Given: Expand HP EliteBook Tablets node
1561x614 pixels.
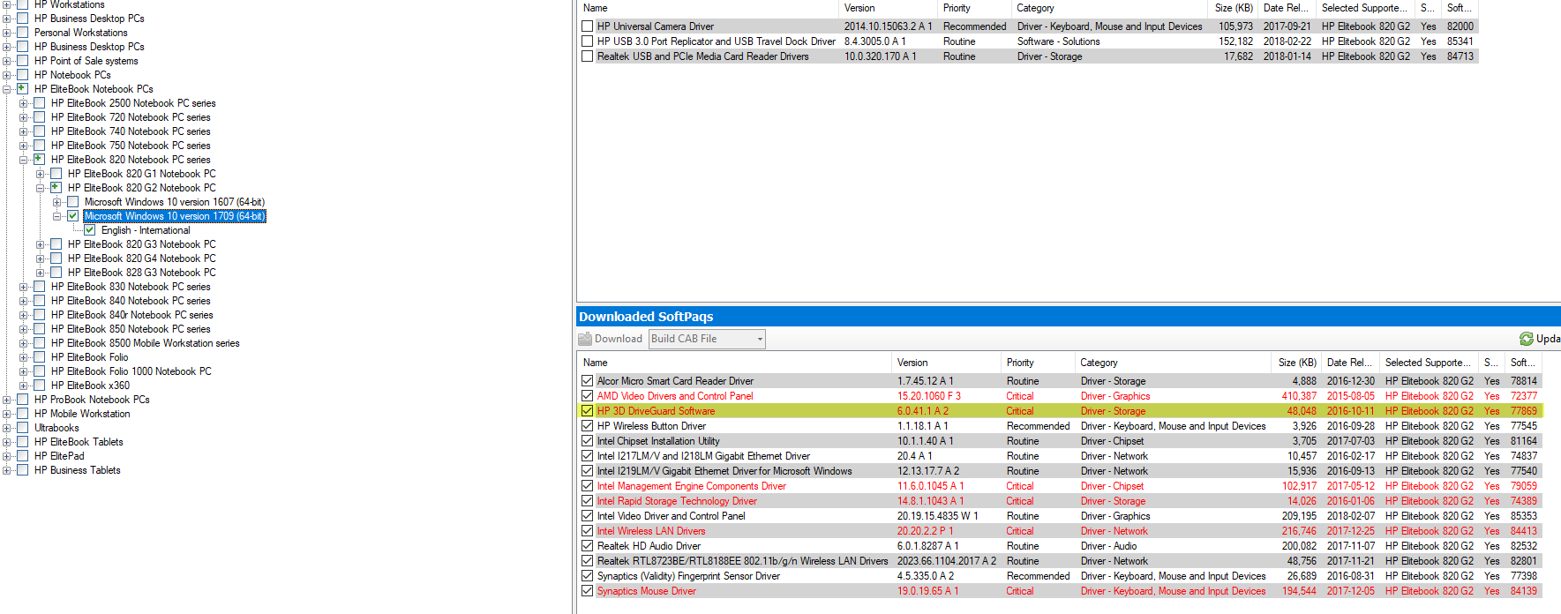Looking at the screenshot, I should [x=7, y=442].
